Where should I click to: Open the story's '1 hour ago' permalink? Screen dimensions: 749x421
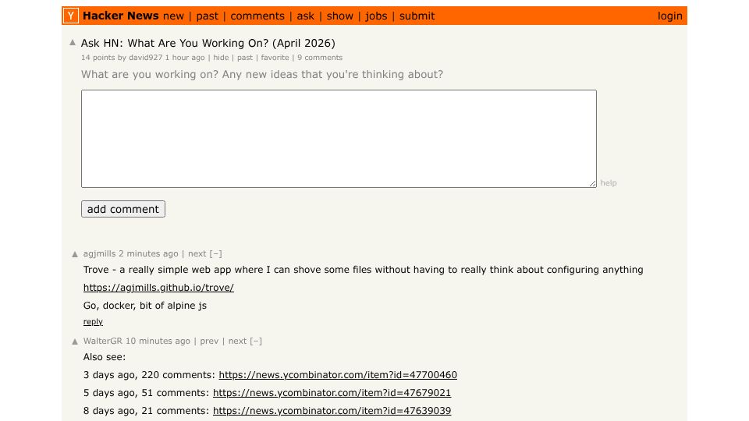(x=185, y=57)
